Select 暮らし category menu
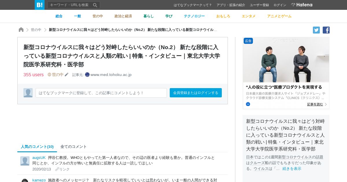This screenshot has height=182, width=347. pyautogui.click(x=149, y=16)
